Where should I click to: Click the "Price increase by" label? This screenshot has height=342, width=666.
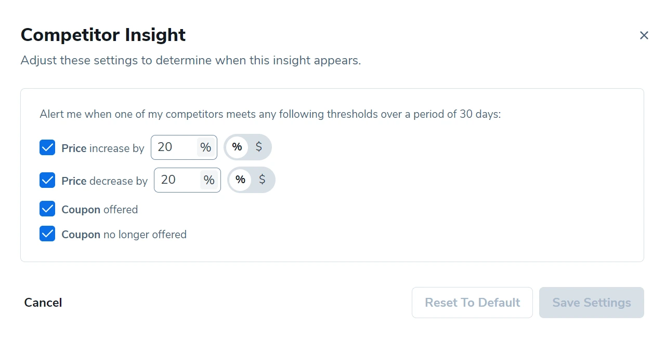102,148
